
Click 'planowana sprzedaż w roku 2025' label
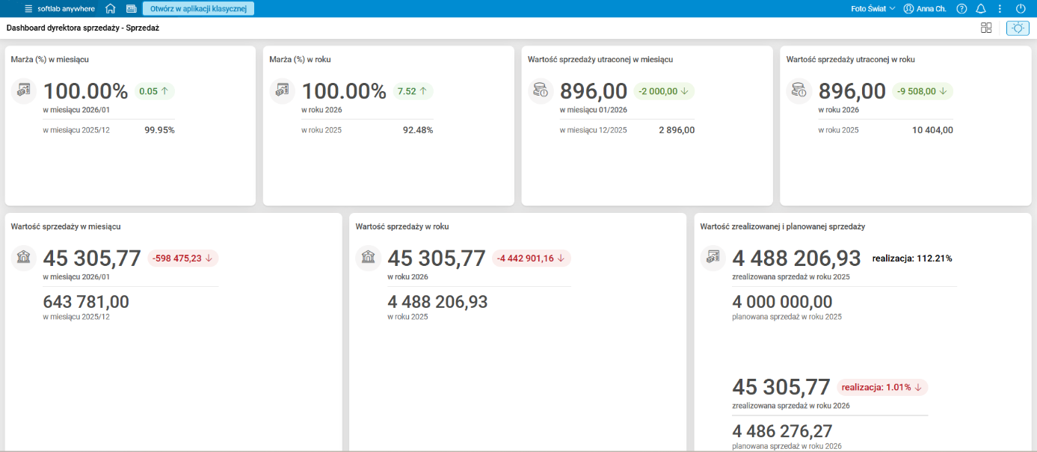[x=787, y=317]
